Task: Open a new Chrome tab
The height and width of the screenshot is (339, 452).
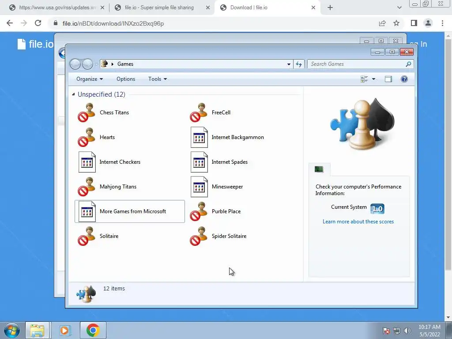Action: point(330,8)
